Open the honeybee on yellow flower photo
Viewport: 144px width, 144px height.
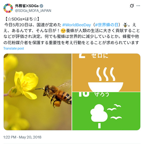tap(37, 92)
